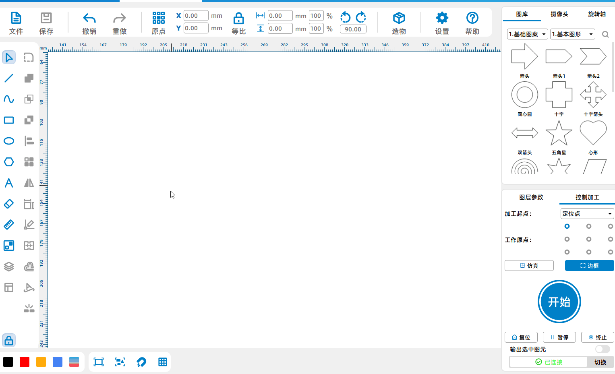
Task: Expand the 1.基本图形 dropdown
Action: 573,34
